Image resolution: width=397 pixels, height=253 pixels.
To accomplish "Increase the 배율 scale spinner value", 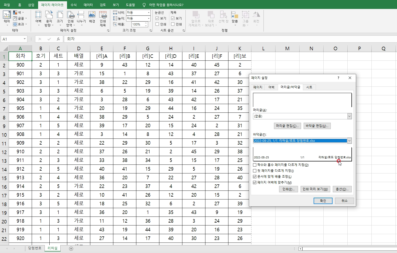I will pos(146,23).
